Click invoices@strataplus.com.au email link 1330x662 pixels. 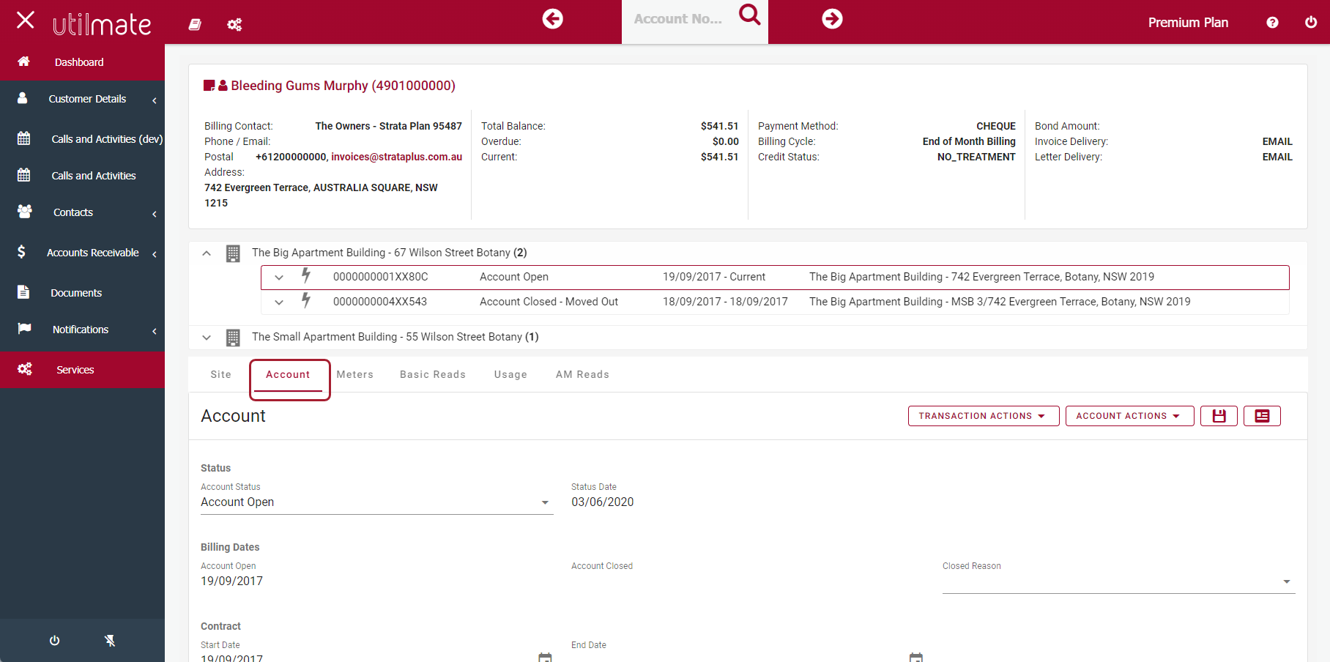396,157
